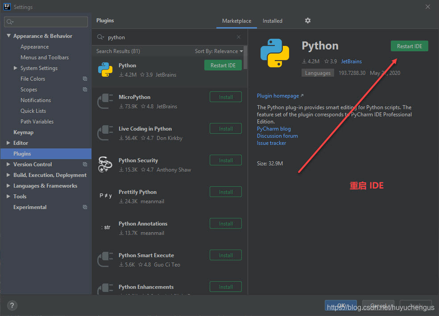Click MicroPython plugin icon
Image resolution: width=439 pixels, height=316 pixels.
tap(105, 101)
